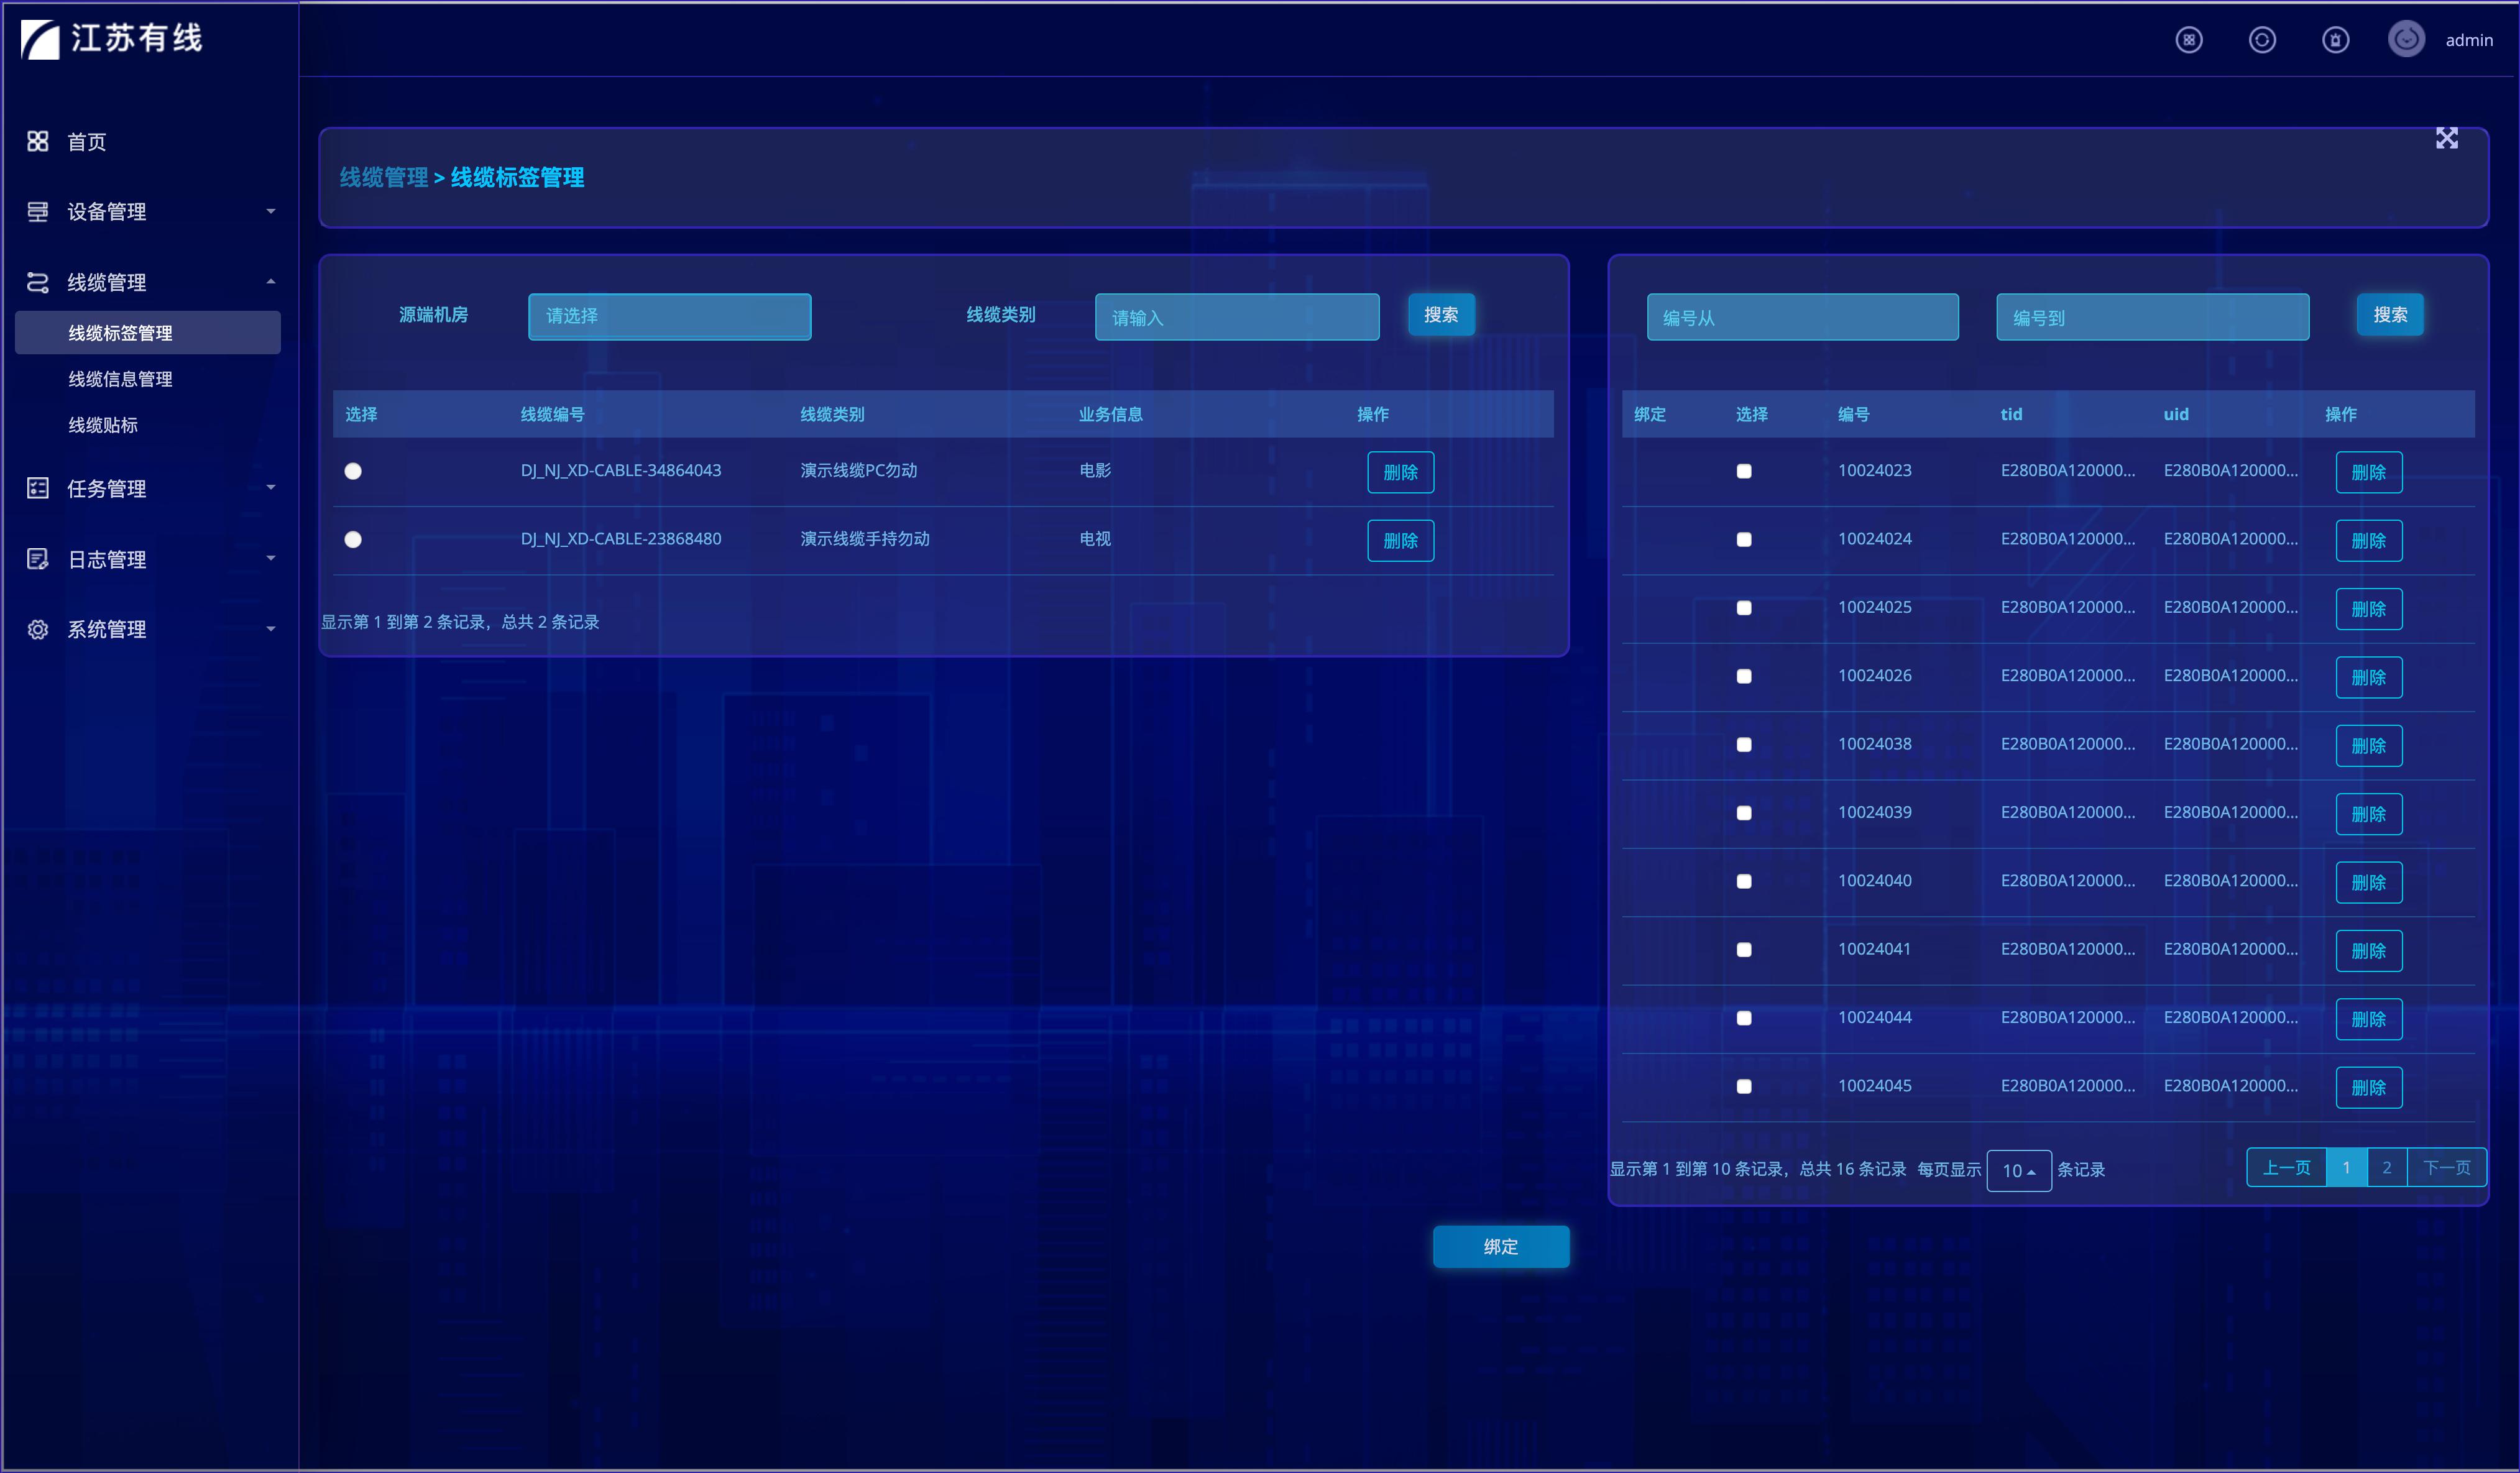2520x1473 pixels.
Task: Select radio for cable DJ_NJ_XD-CABLE-34864043
Action: 353,471
